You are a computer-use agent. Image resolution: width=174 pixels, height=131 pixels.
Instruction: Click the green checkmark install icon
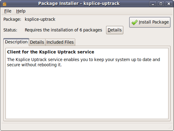tap(135, 22)
